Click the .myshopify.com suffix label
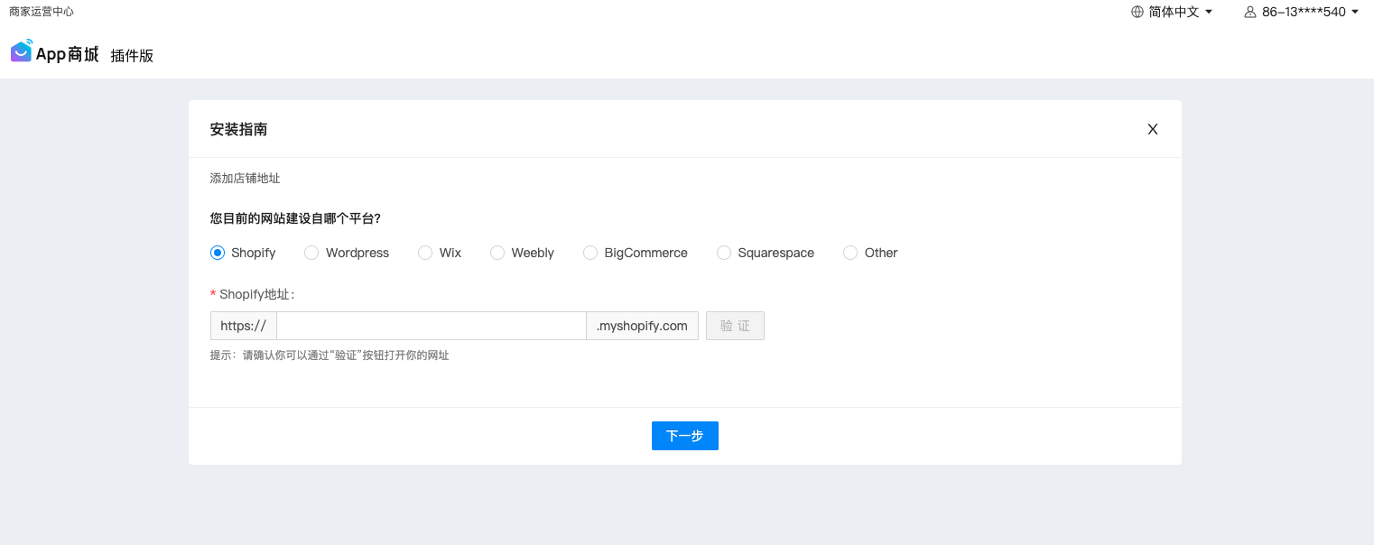The image size is (1374, 545). coord(642,326)
